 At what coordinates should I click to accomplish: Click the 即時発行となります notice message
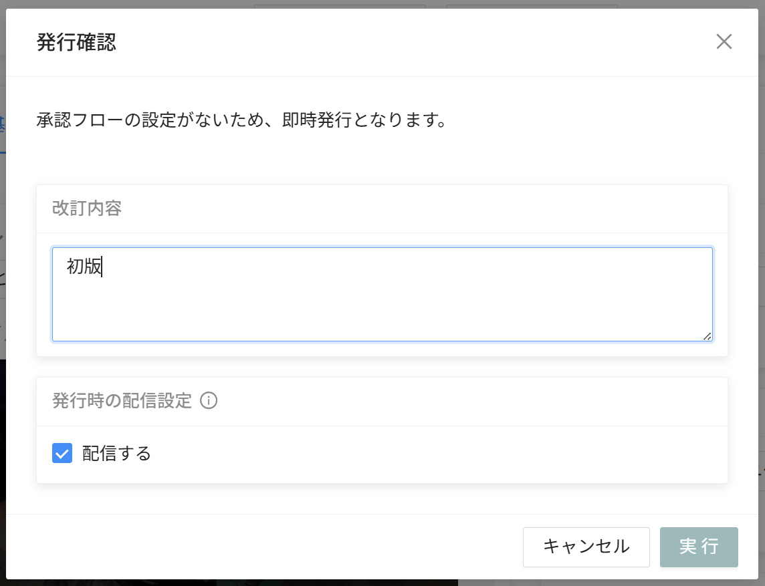coord(241,121)
